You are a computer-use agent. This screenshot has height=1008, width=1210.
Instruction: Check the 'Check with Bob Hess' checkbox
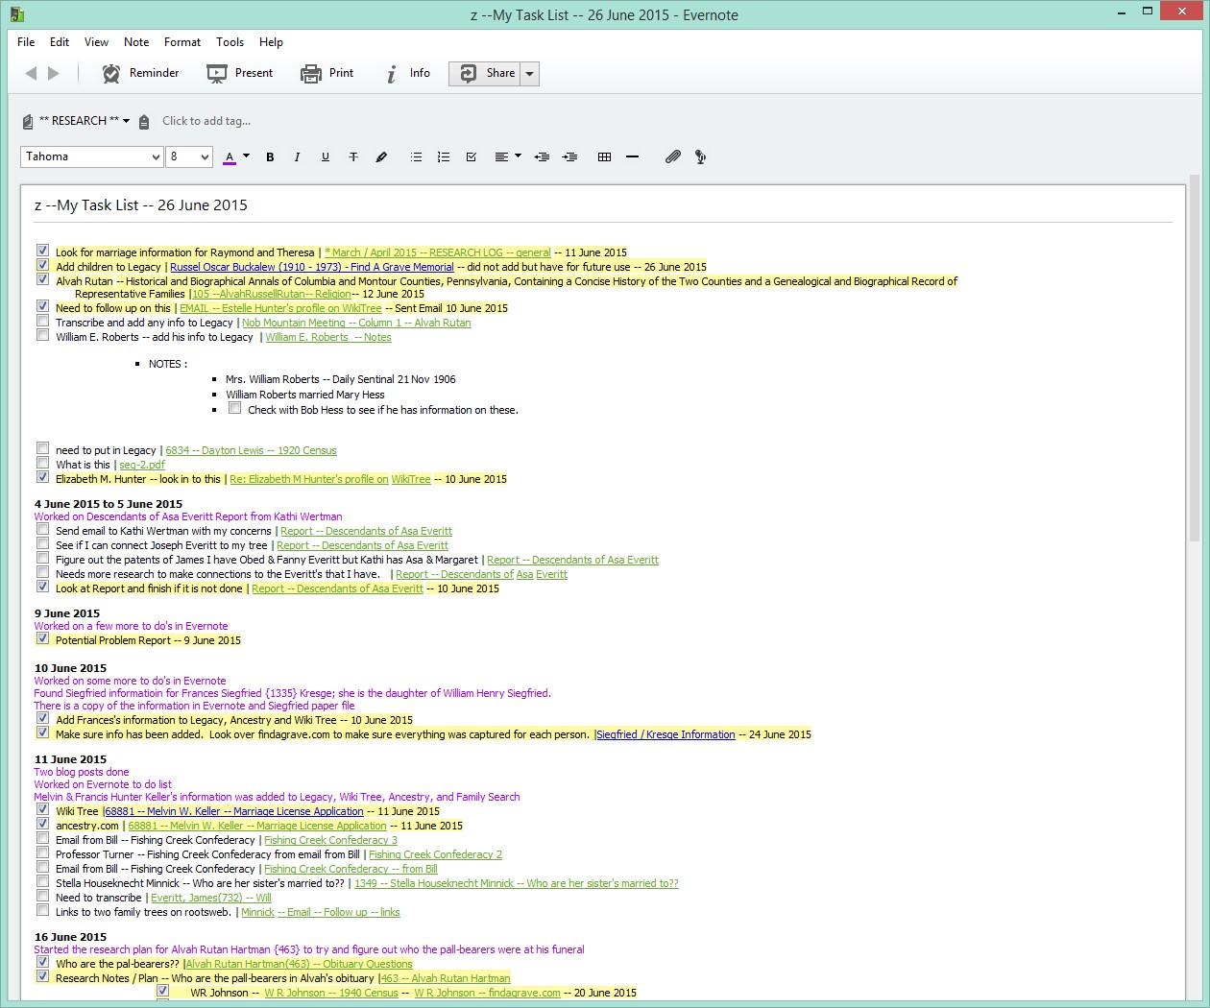[x=234, y=408]
